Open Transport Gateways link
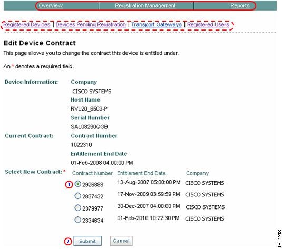 tap(157, 25)
